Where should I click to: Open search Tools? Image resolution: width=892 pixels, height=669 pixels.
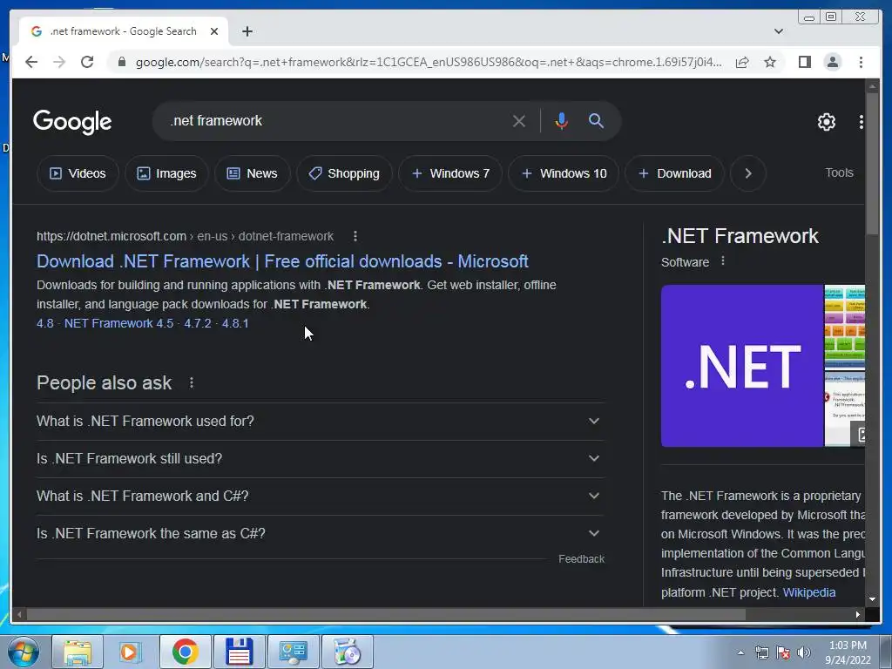click(839, 173)
